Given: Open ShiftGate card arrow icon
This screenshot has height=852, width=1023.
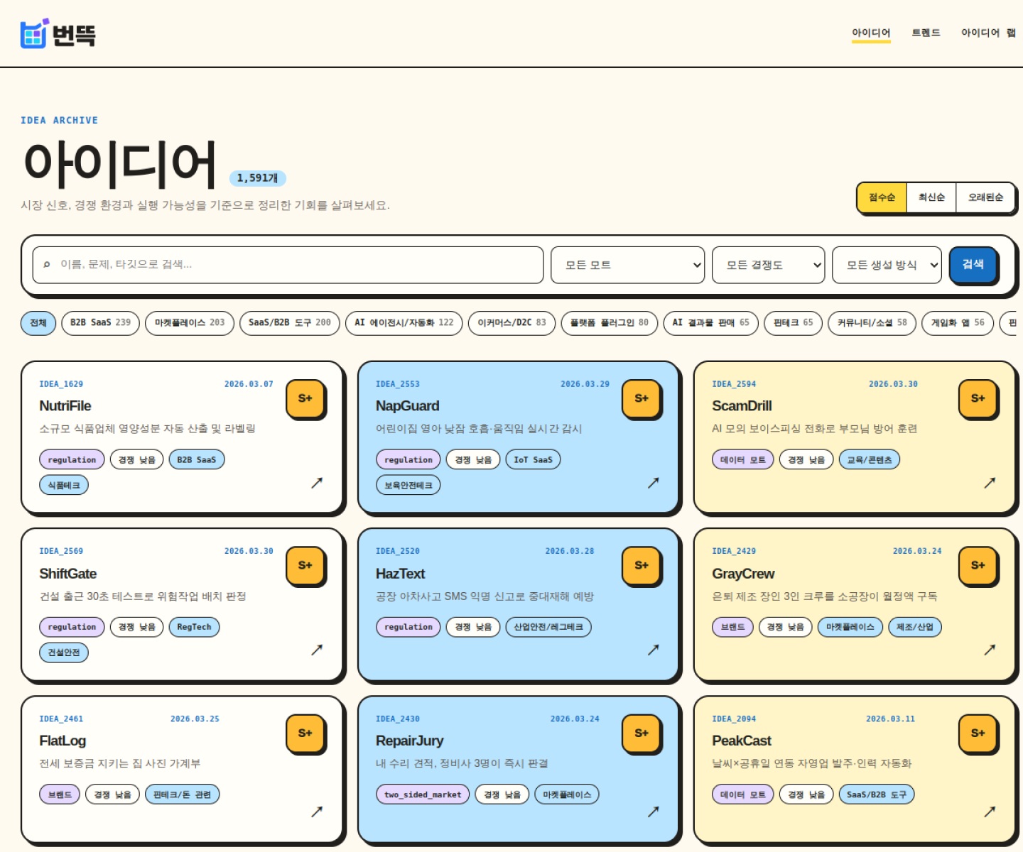Looking at the screenshot, I should click(317, 650).
